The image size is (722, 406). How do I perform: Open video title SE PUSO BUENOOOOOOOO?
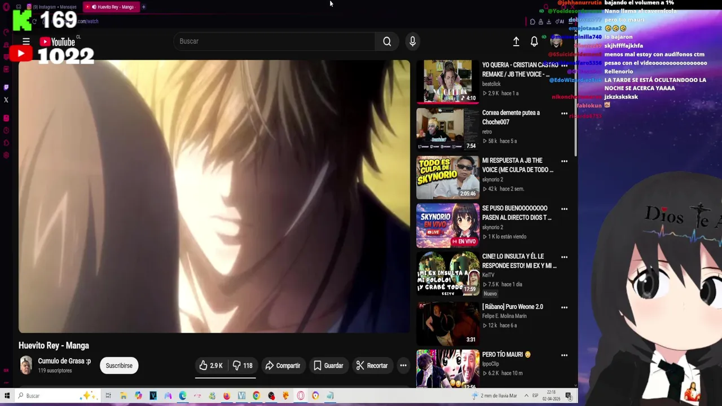[x=517, y=213]
